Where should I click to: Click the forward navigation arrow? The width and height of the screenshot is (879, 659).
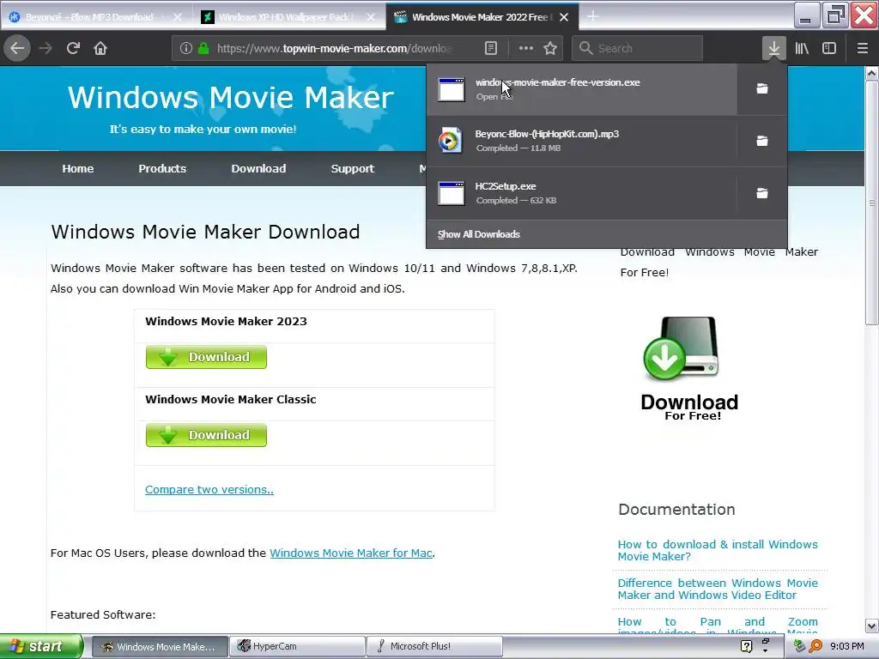tap(45, 48)
